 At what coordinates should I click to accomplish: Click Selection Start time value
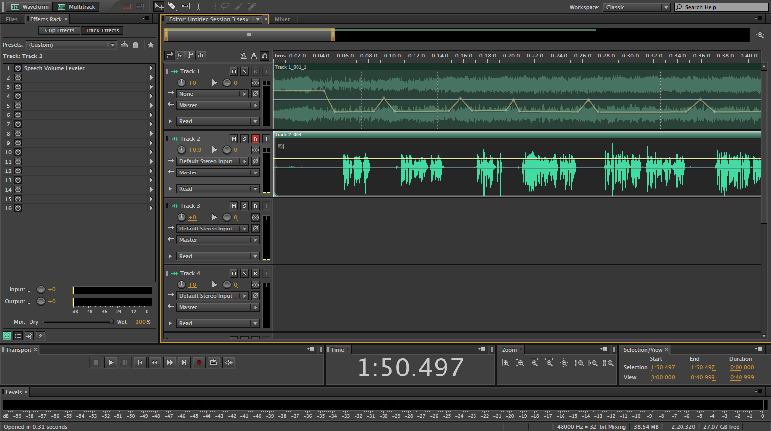[x=663, y=367]
